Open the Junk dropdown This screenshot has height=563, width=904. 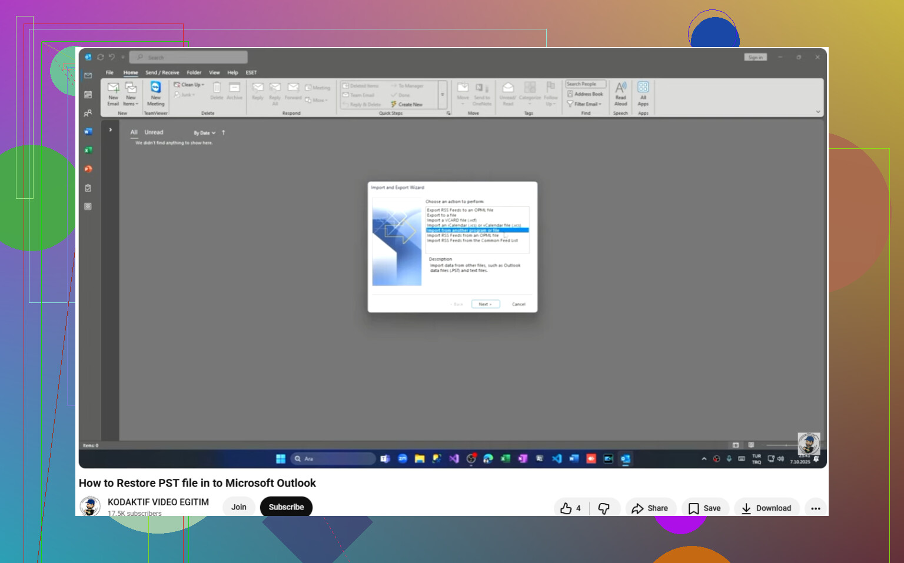click(185, 95)
